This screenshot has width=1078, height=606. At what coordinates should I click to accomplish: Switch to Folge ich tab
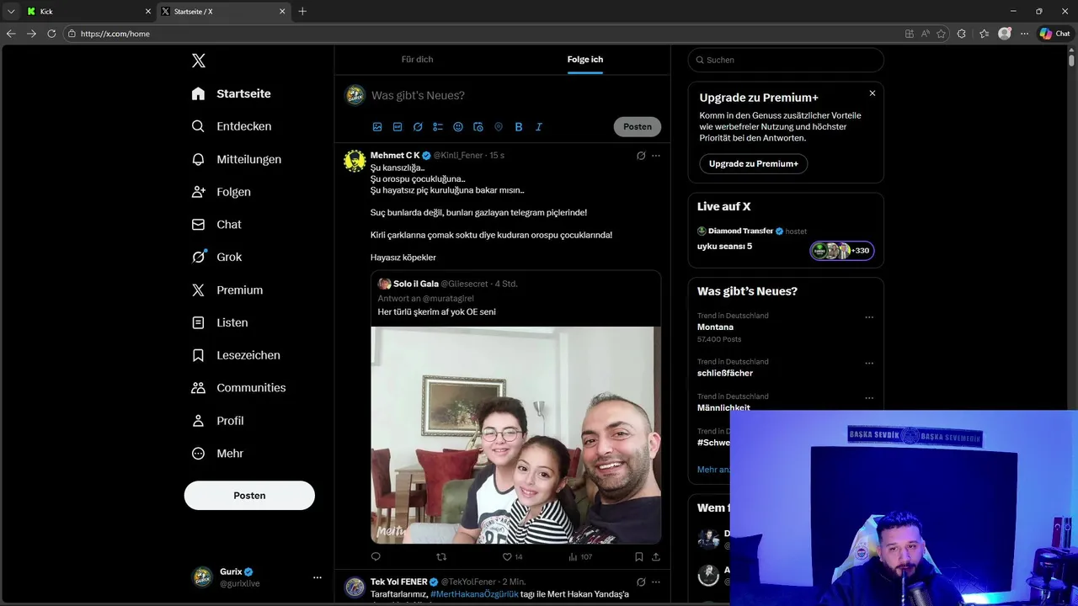click(585, 60)
